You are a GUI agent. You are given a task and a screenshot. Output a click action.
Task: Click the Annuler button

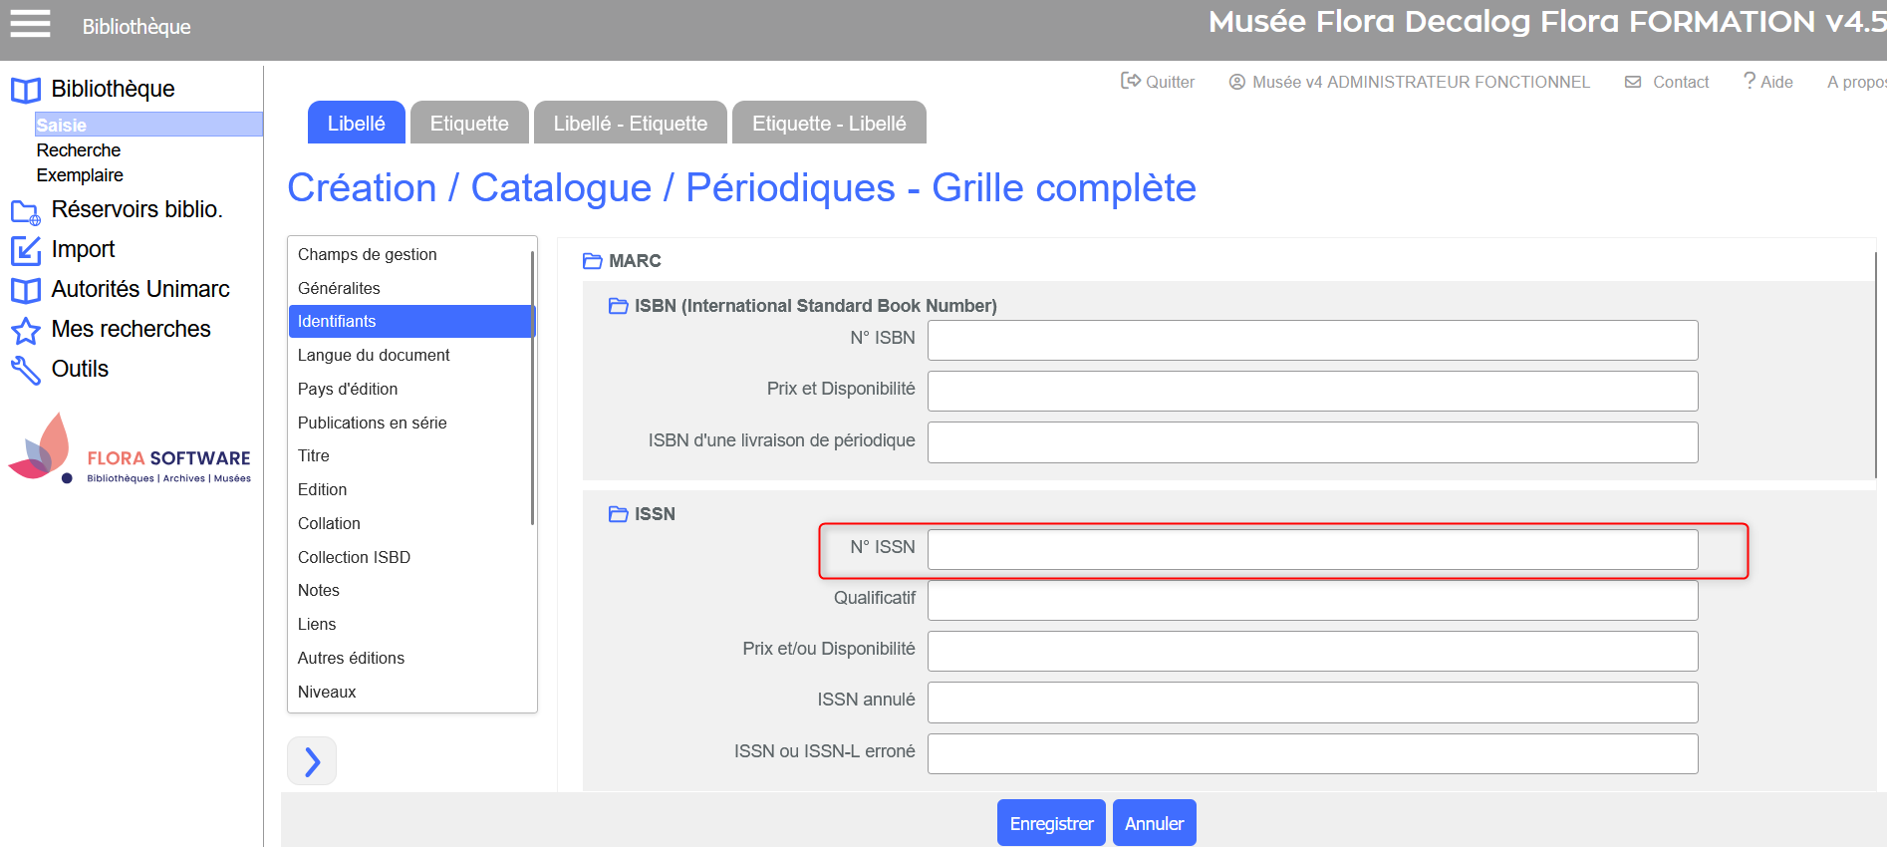[1154, 823]
